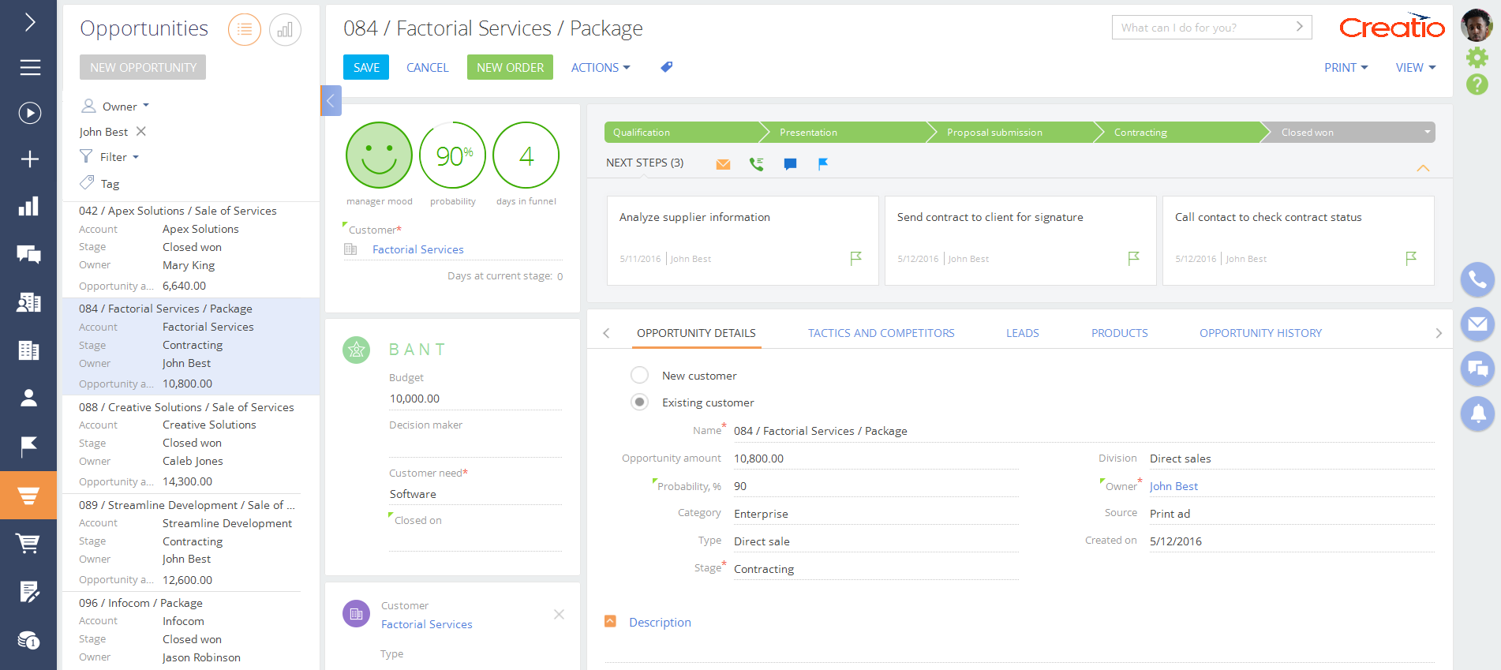Open the Print dropdown
This screenshot has width=1501, height=670.
coord(1346,68)
